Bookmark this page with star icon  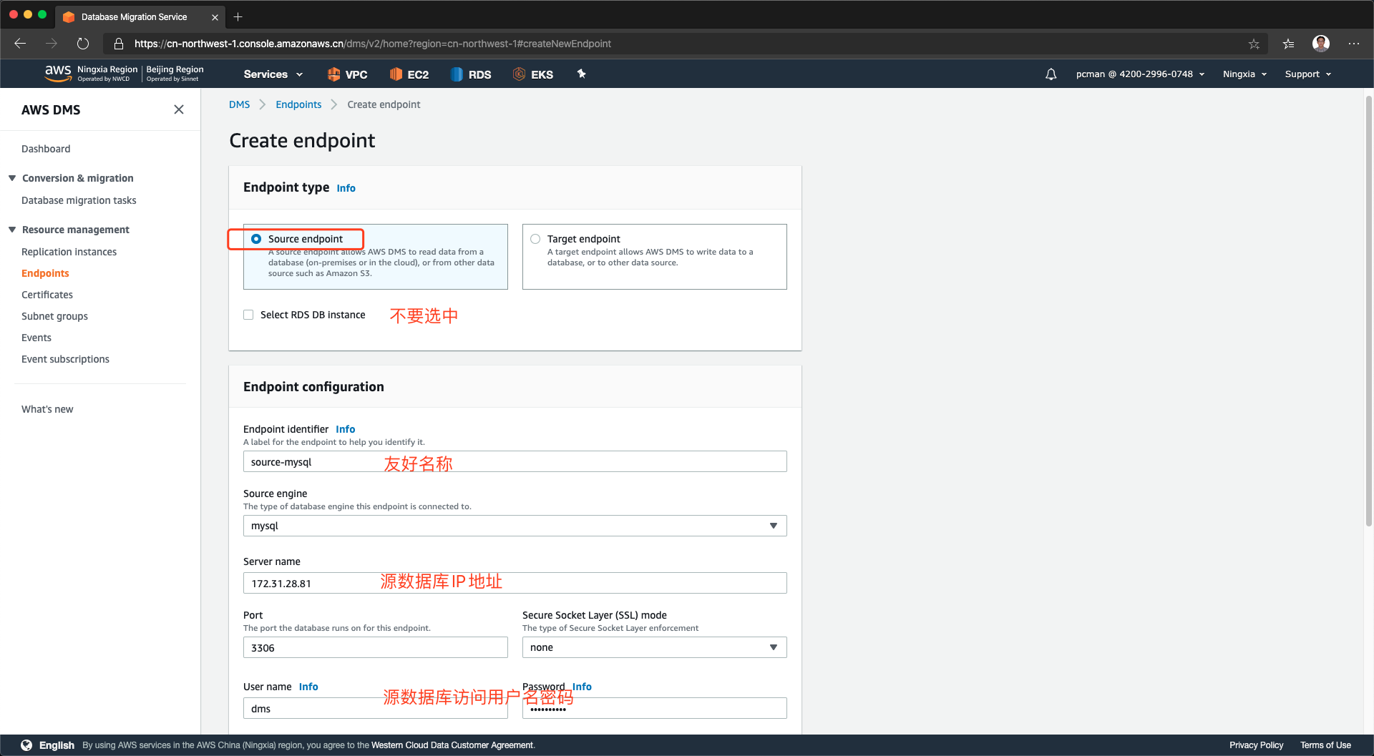(x=1254, y=44)
